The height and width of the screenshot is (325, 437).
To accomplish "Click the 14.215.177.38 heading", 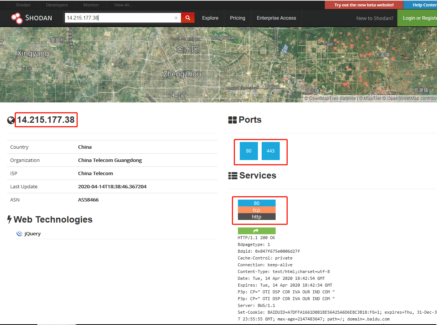I will pos(46,120).
